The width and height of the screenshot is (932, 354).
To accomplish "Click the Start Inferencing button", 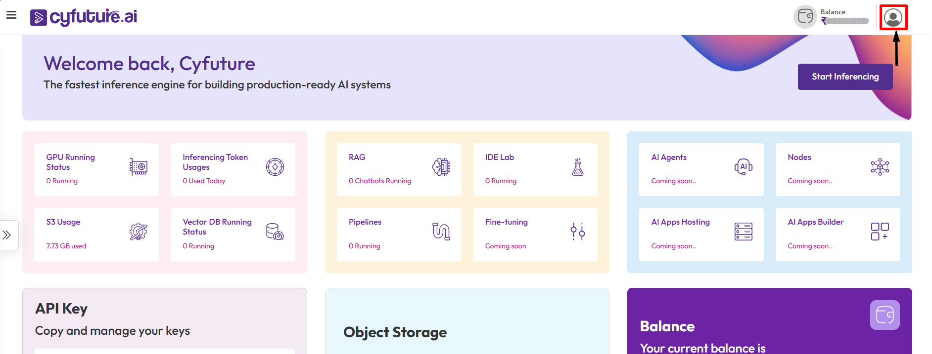I will pyautogui.click(x=844, y=77).
